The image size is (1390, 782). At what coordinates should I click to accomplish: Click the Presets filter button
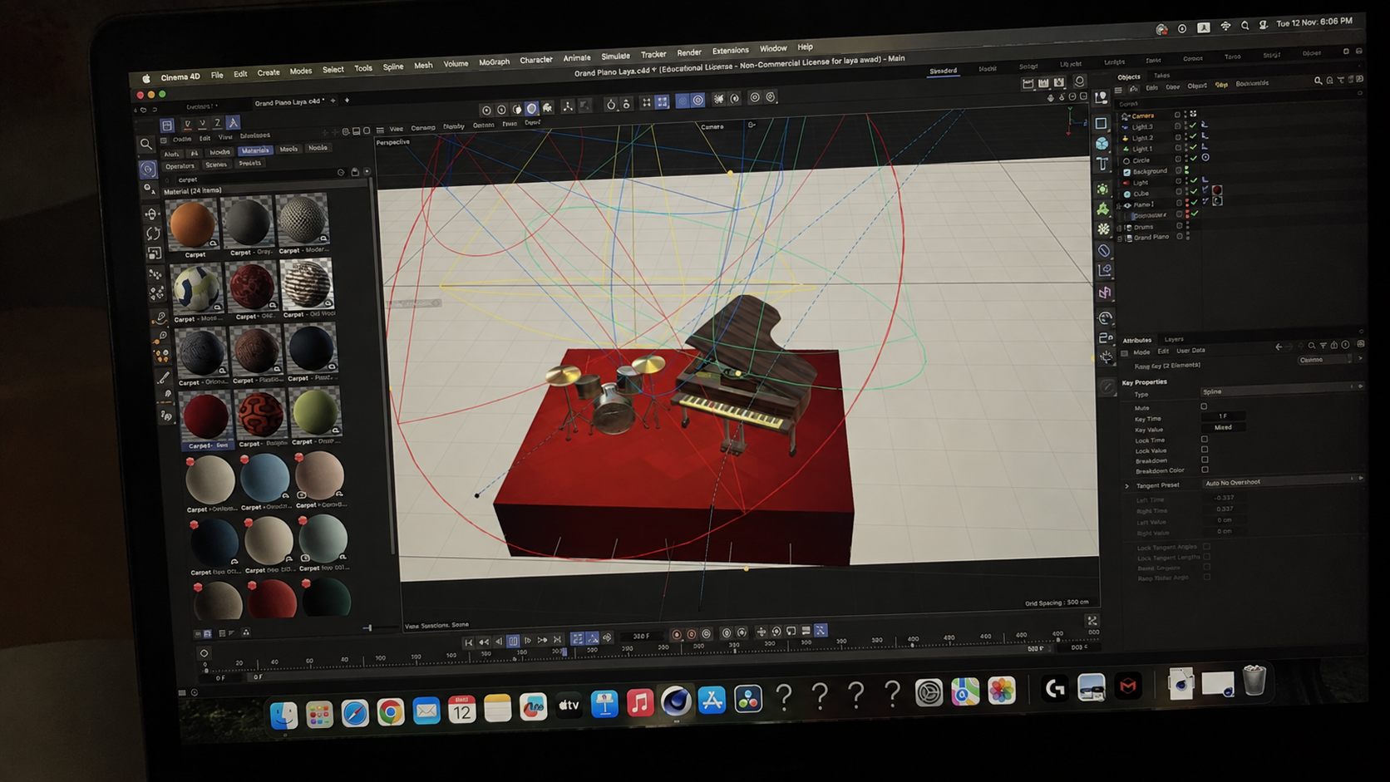(x=249, y=163)
